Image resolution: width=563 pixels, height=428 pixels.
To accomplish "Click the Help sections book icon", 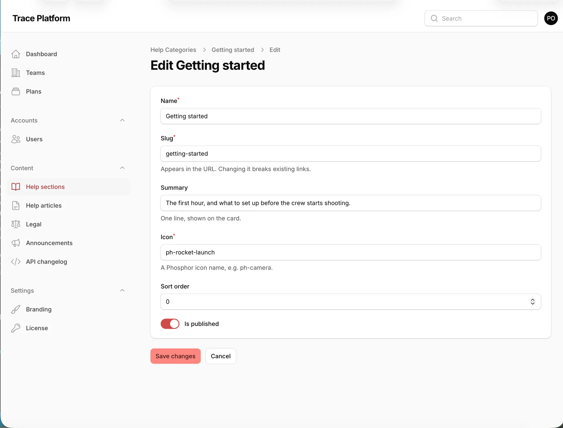I will (16, 187).
